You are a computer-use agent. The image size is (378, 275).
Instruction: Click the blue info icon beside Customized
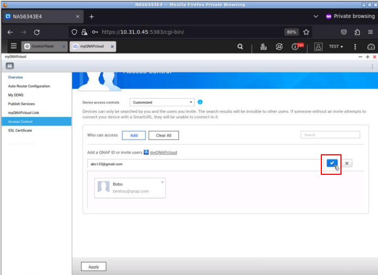[x=201, y=102]
